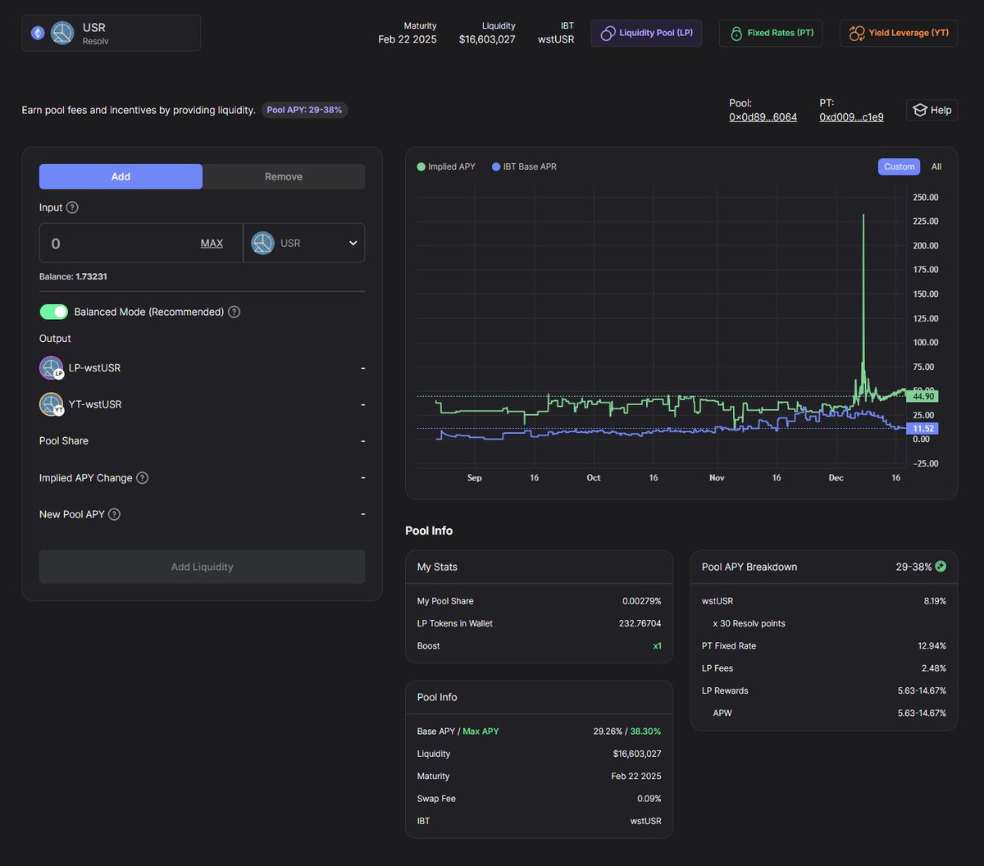Click the Yield Leverage icon
984x866 pixels.
(857, 34)
